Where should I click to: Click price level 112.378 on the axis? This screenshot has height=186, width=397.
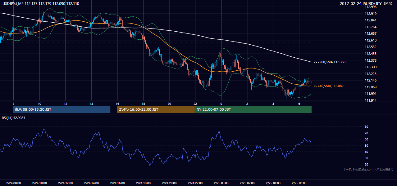pos(370,60)
